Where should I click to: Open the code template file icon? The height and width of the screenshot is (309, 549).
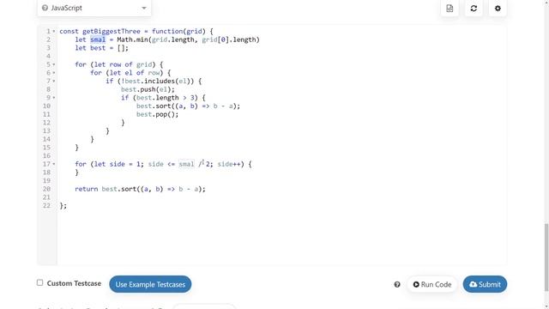point(449,8)
